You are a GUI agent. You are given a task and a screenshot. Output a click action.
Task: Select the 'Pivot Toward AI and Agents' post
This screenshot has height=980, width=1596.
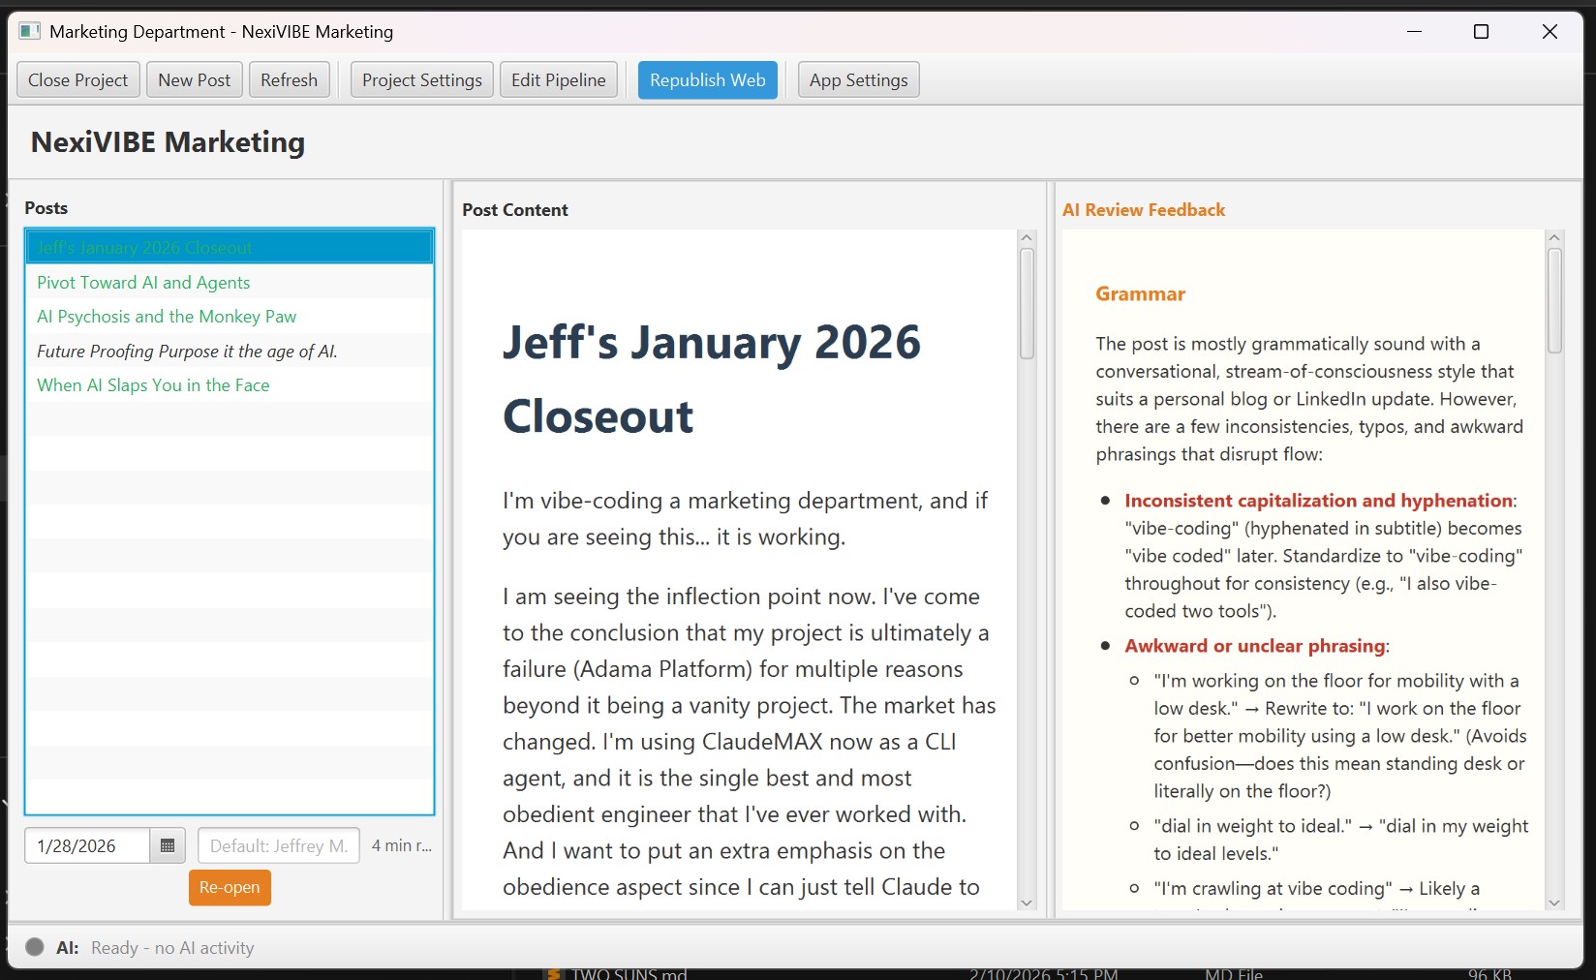click(x=142, y=282)
